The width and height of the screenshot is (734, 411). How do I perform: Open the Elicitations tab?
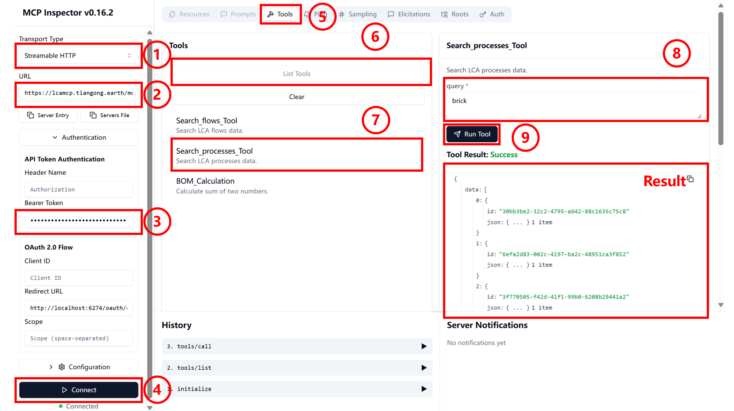409,14
